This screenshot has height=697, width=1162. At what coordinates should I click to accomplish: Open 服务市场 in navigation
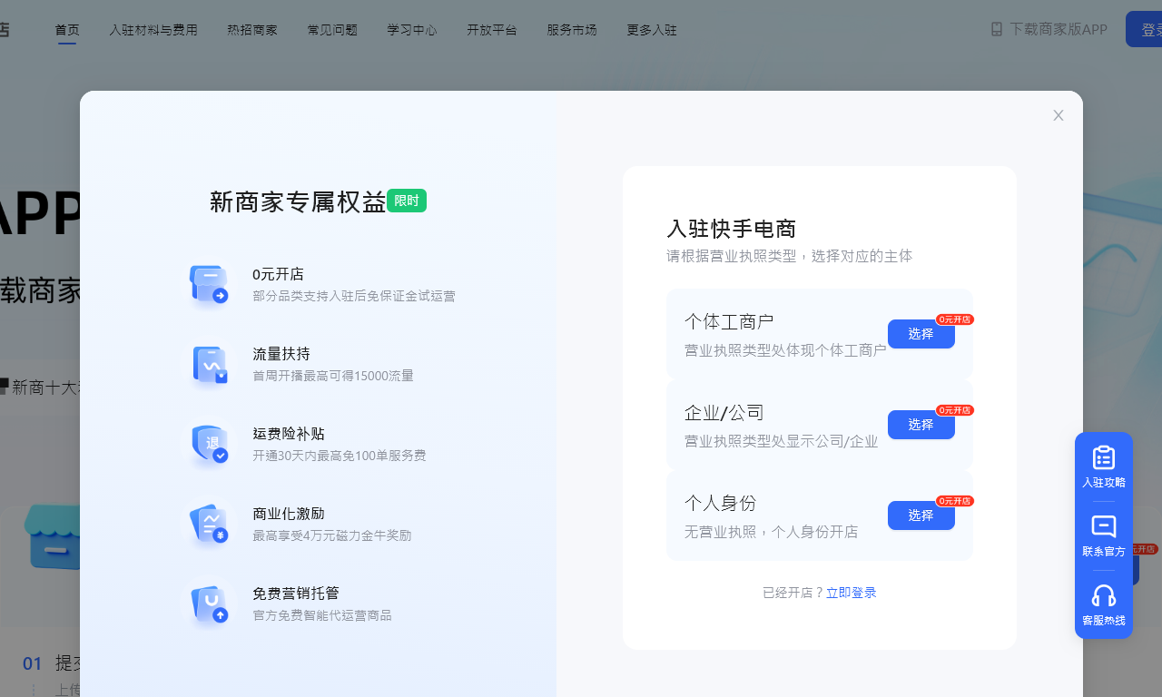(x=572, y=30)
